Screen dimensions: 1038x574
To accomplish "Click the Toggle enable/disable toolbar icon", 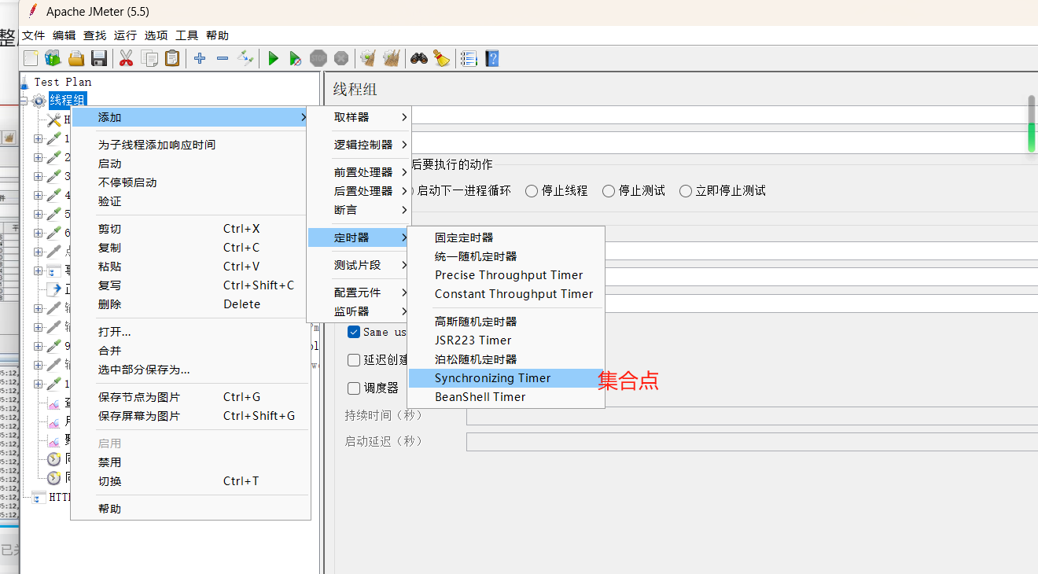I will point(246,58).
